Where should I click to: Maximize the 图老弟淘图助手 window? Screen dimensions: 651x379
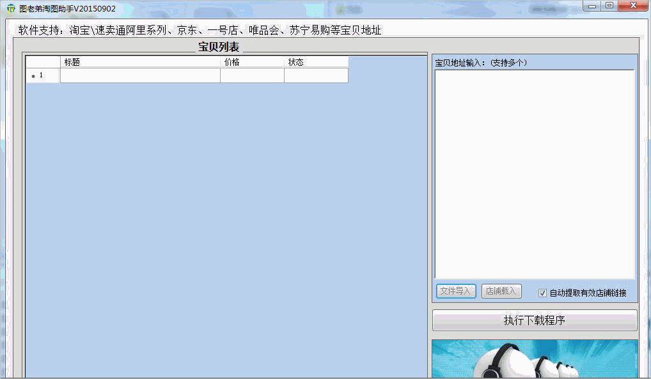[x=609, y=6]
